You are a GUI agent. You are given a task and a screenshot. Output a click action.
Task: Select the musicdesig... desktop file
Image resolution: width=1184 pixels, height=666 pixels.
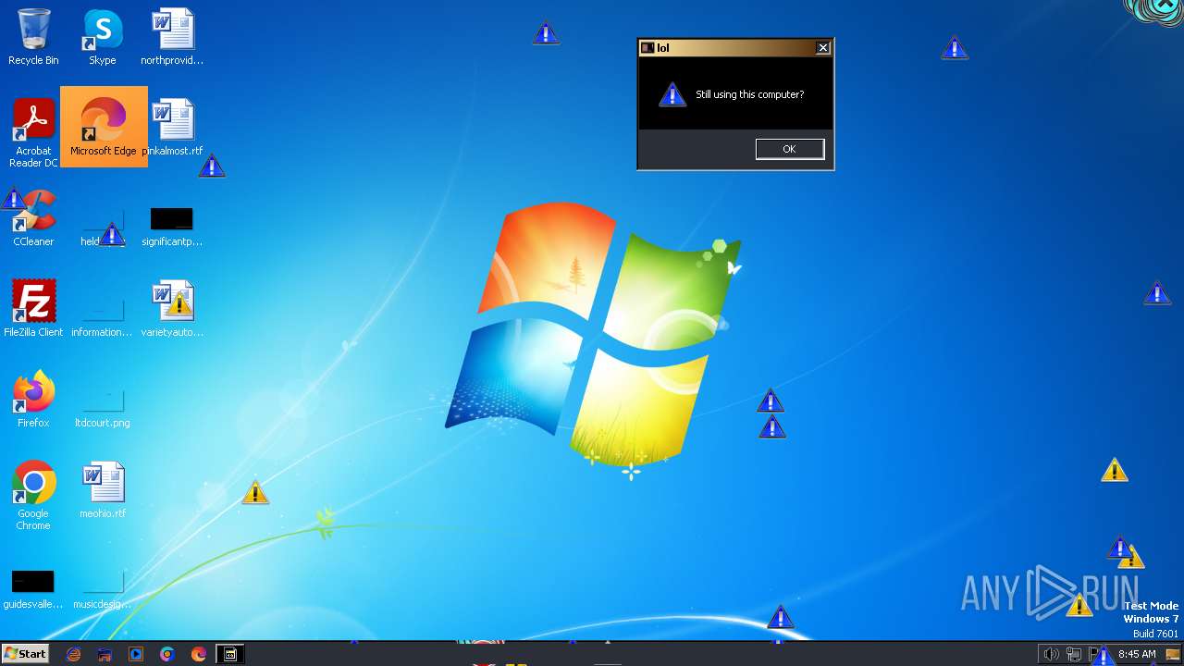(x=103, y=589)
